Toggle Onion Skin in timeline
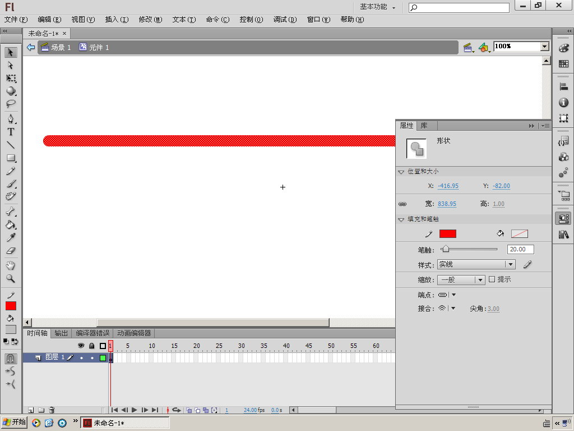 click(189, 410)
